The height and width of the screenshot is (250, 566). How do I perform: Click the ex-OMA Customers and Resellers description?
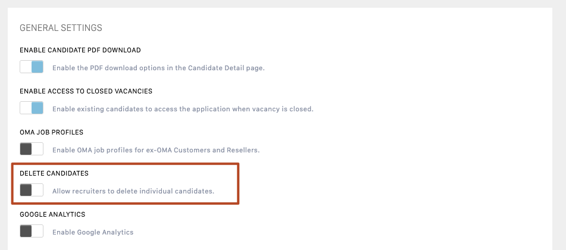pyautogui.click(x=156, y=149)
